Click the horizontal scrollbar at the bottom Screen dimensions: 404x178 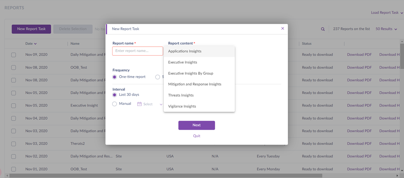165,176
